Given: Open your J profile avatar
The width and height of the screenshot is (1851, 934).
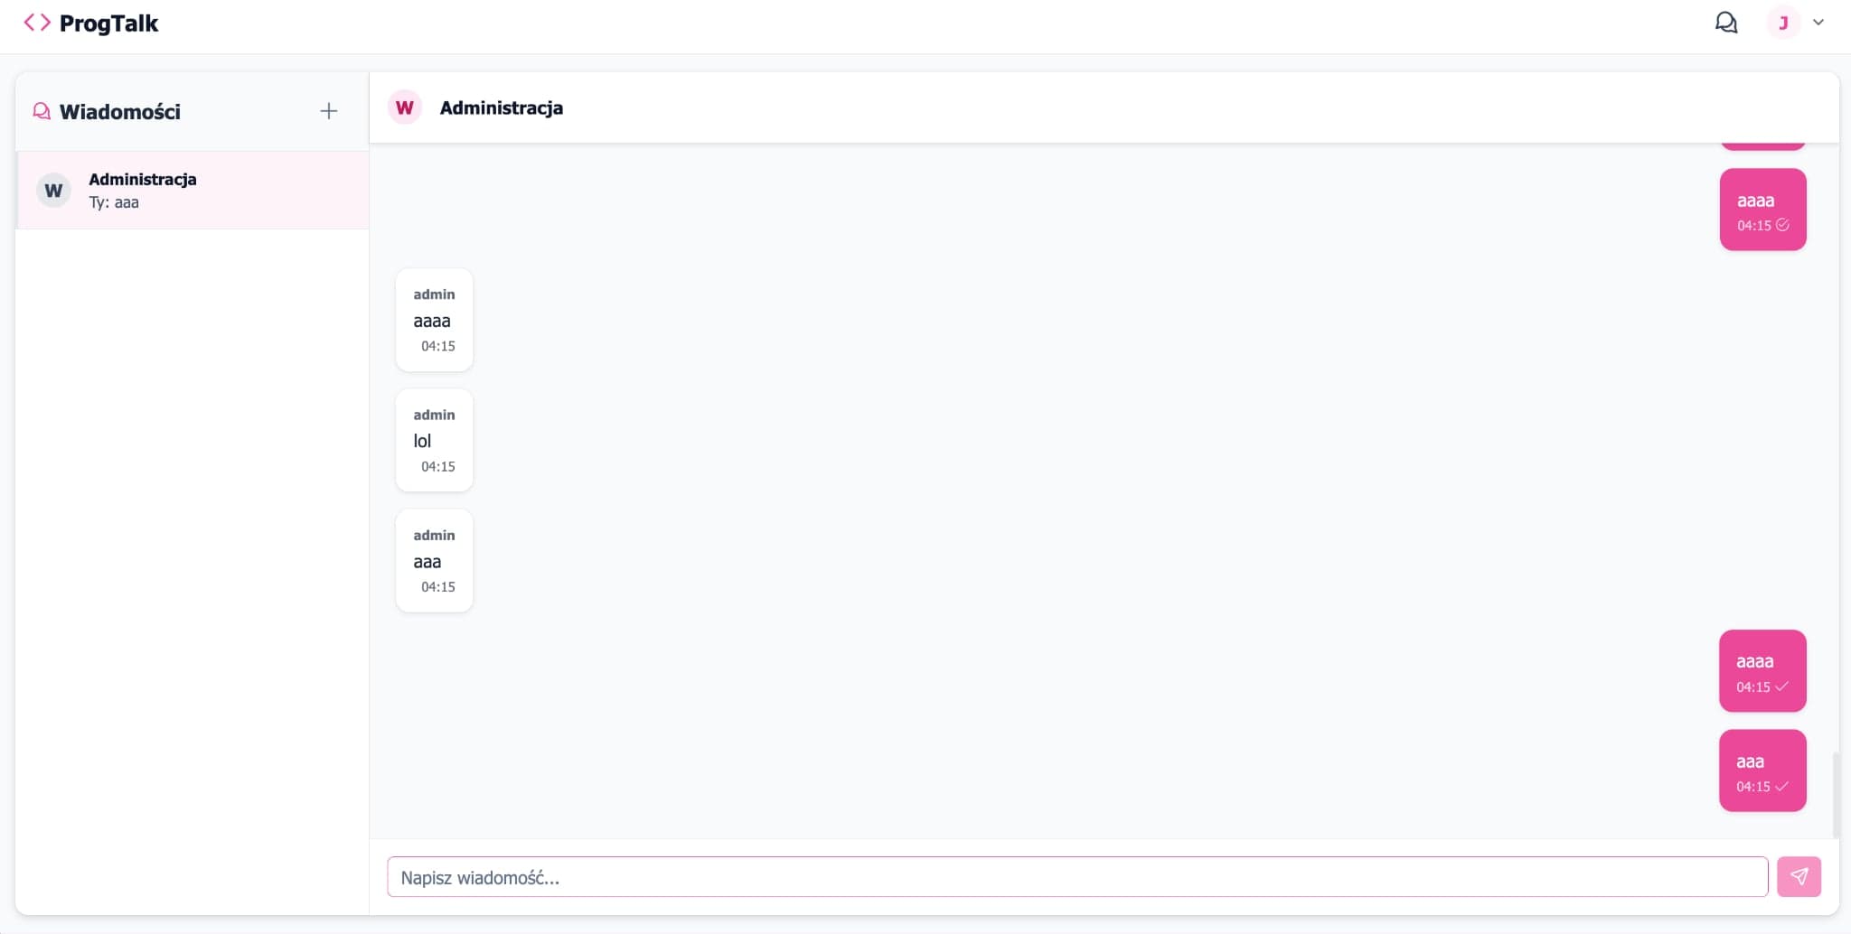Looking at the screenshot, I should click(1782, 22).
